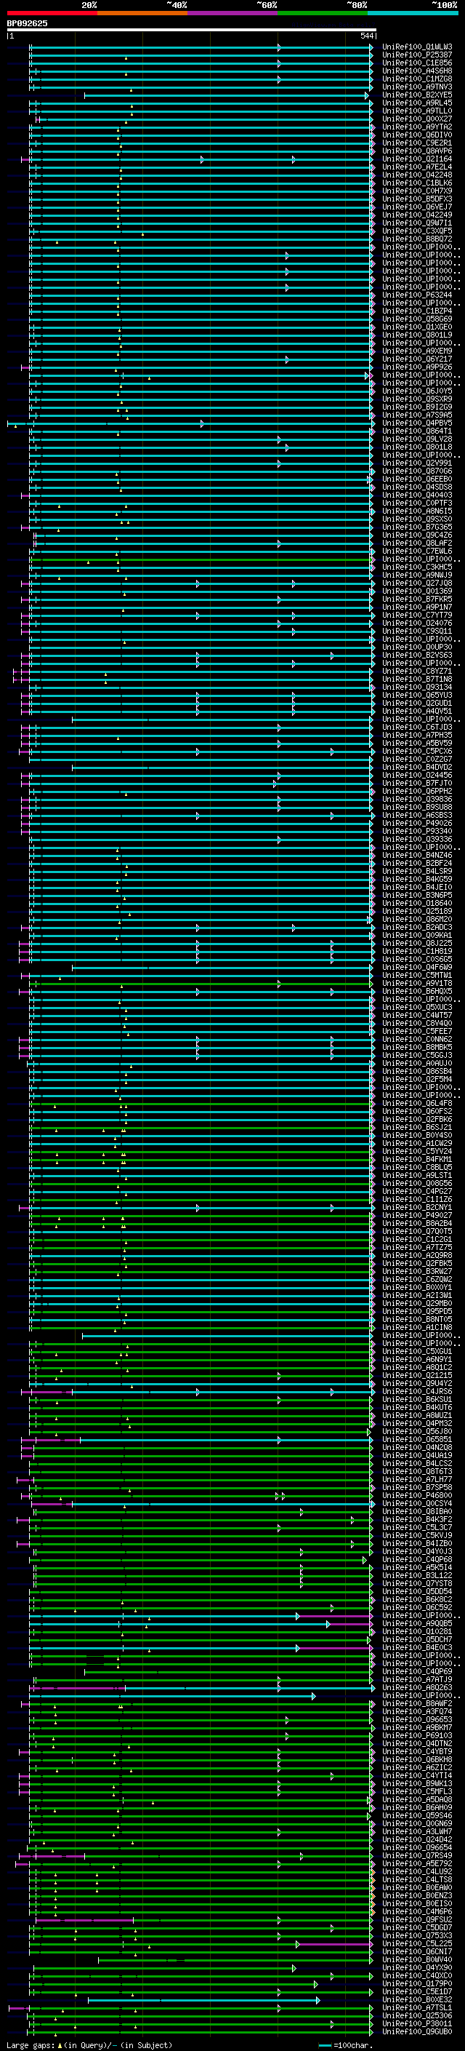Image resolution: width=465 pixels, height=2051 pixels.
Task: Click the white query sequence bar under BP092625
Action: [x=191, y=29]
